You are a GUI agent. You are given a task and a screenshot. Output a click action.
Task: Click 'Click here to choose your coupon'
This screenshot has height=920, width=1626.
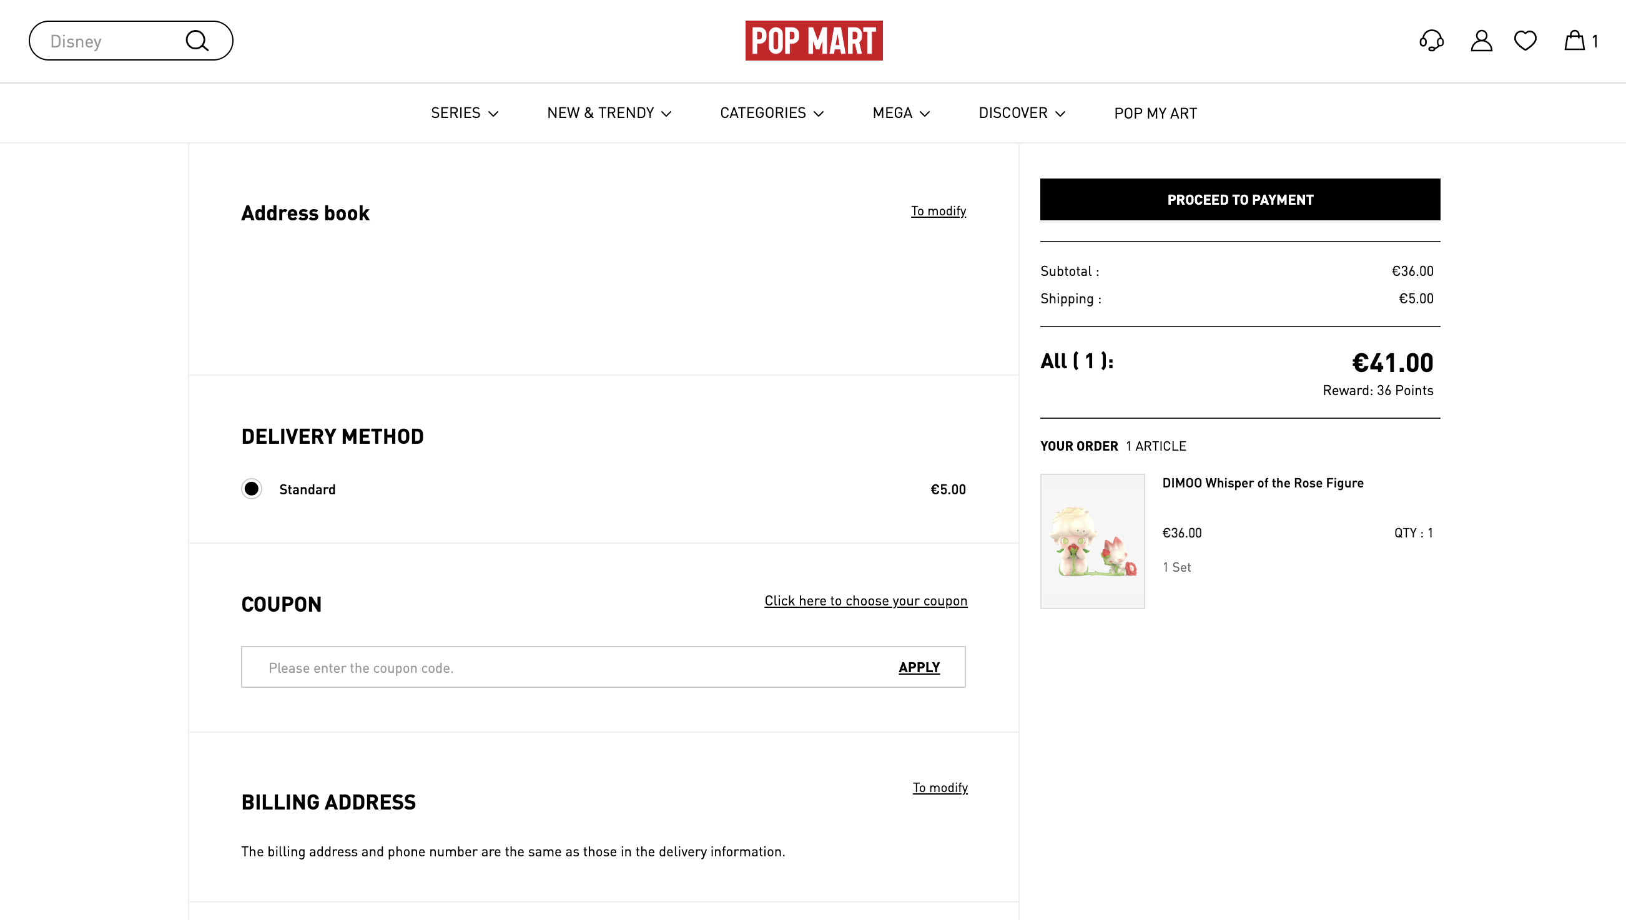[x=865, y=601]
